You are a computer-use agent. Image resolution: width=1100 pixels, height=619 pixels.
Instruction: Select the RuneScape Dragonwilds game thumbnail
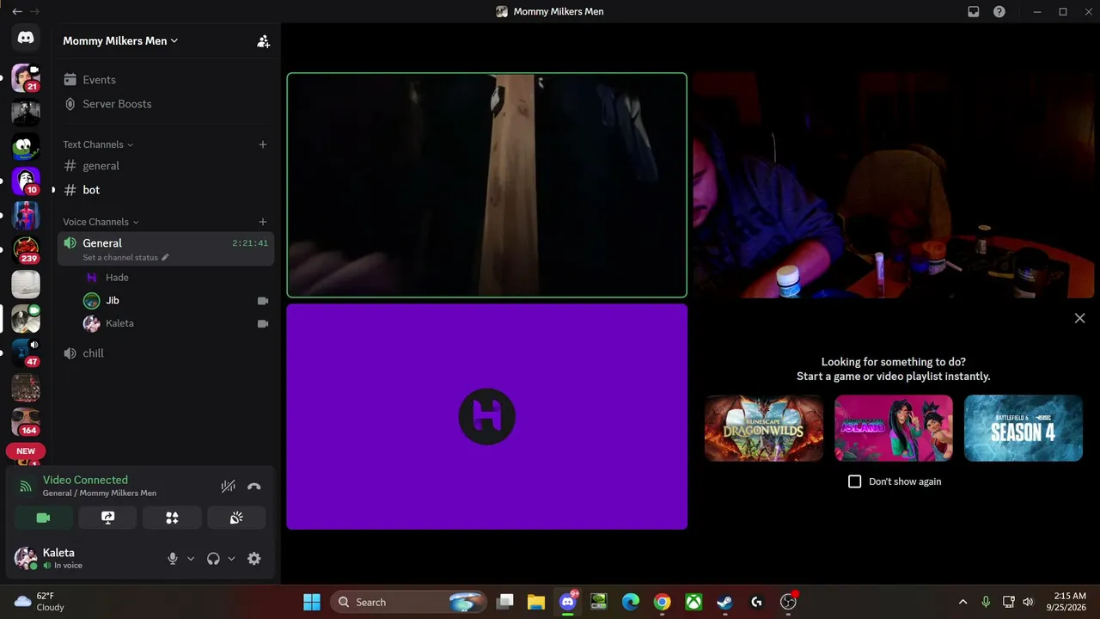[764, 428]
